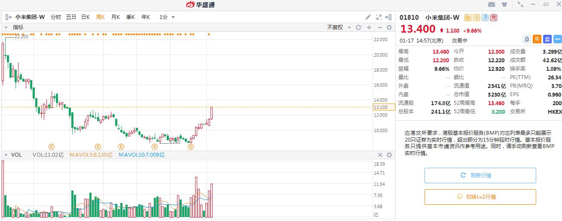Open the skin theme shirt icon
Image resolution: width=562 pixels, height=221 pixels.
pyautogui.click(x=504, y=5)
